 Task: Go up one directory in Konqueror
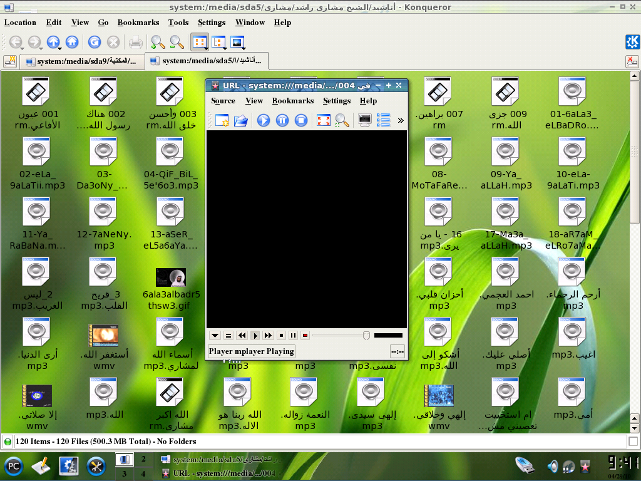click(x=53, y=42)
